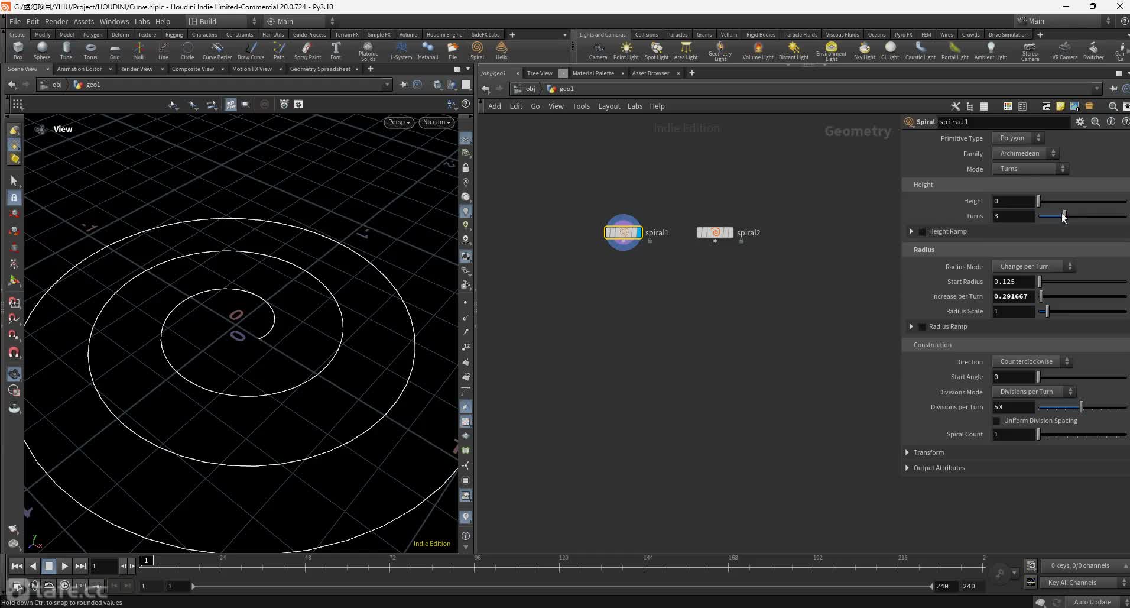
Task: Open the Spray Paint tool
Action: click(x=307, y=51)
